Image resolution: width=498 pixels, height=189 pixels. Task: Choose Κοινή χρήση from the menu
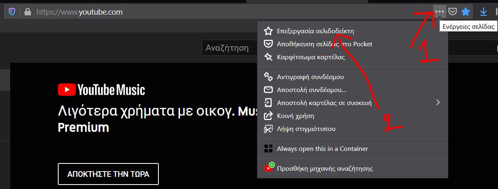coord(353,116)
